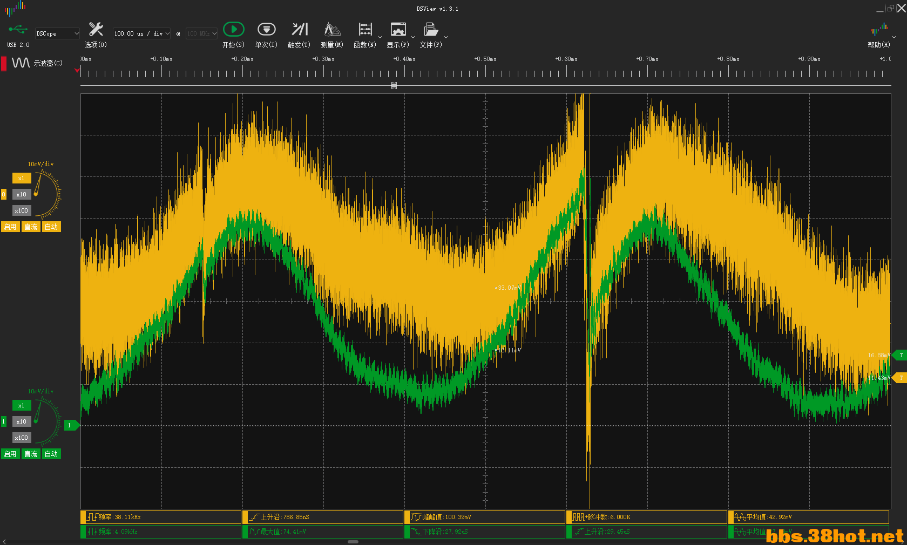Expand the Help (帮助) dropdown arrow
Viewport: 907px width, 545px height.
point(894,37)
